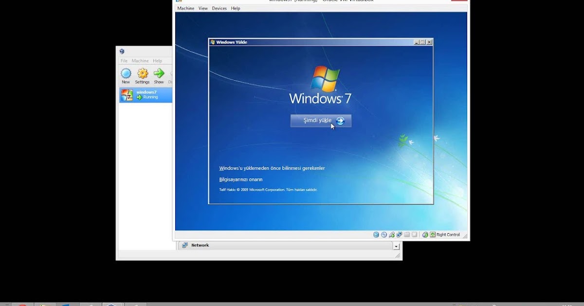Open the Machine menu in the VM window
Image resolution: width=584 pixels, height=306 pixels.
pyautogui.click(x=185, y=8)
